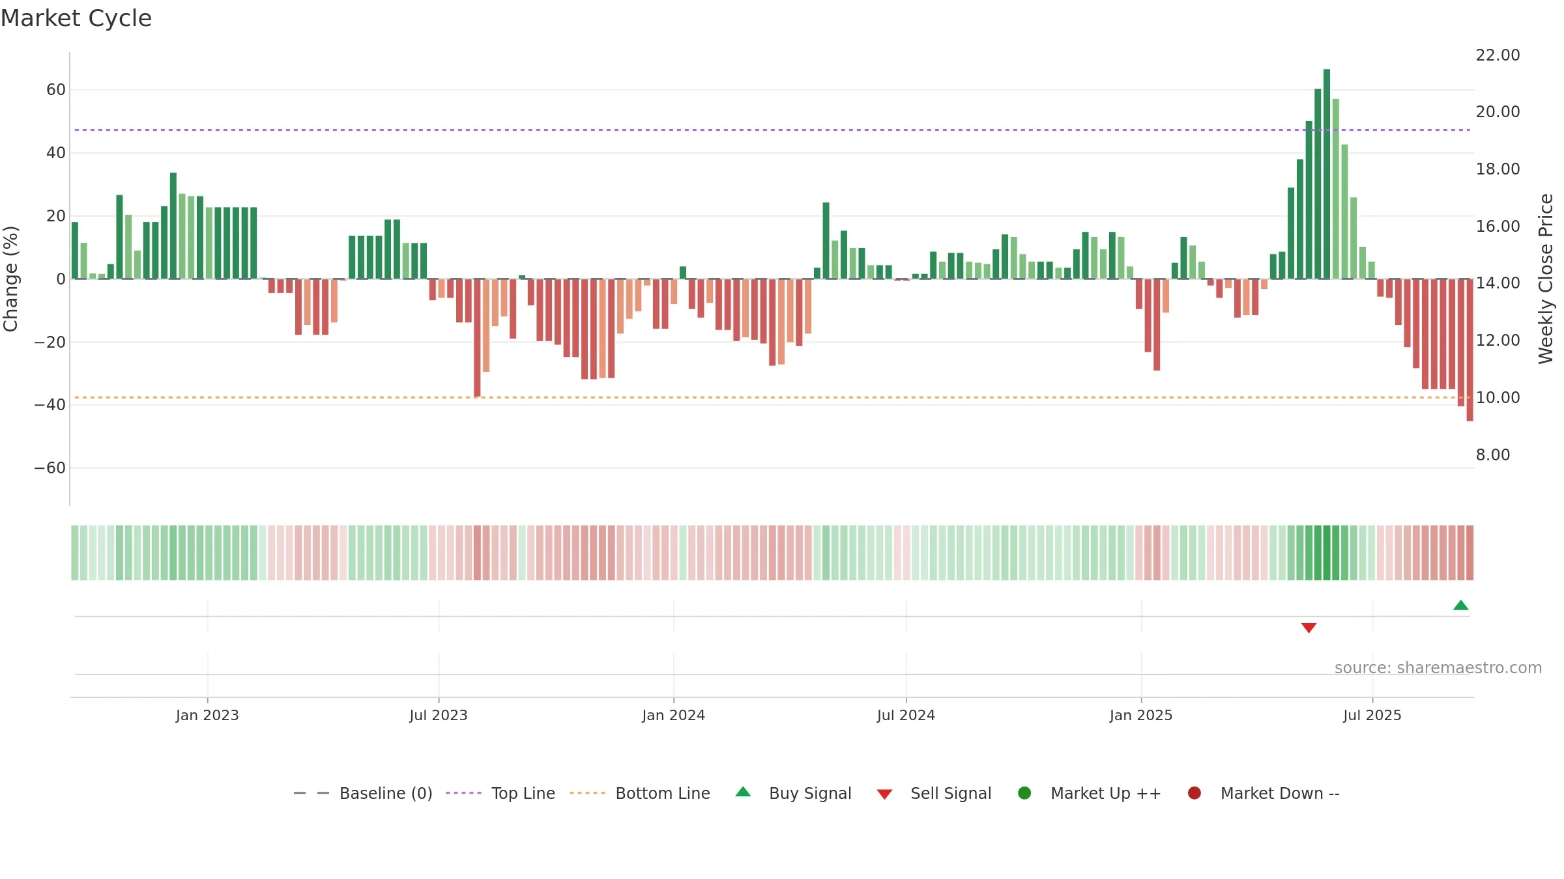The width and height of the screenshot is (1564, 879).
Task: Click the 12.00 price axis label
Action: click(1498, 341)
